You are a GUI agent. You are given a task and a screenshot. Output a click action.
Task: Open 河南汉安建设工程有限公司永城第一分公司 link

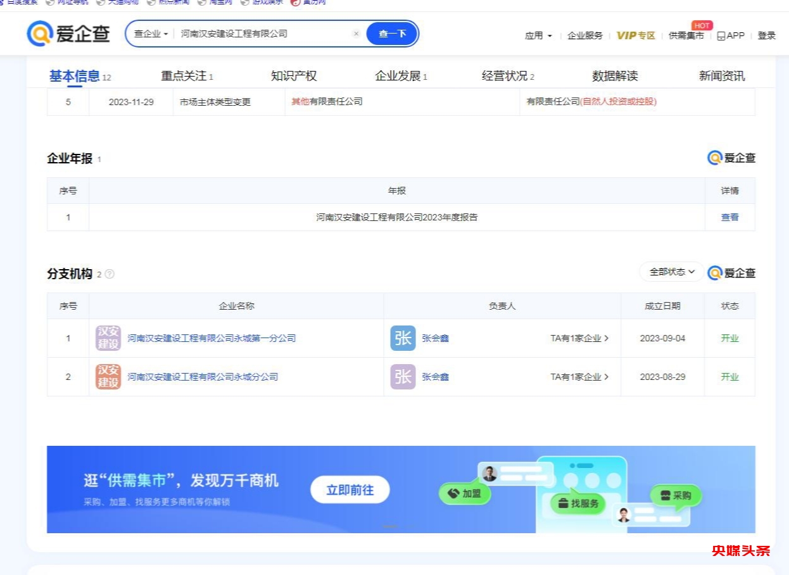(x=211, y=338)
